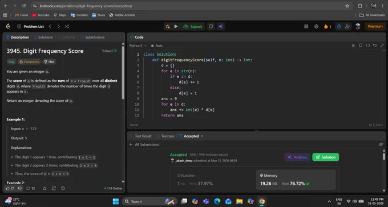Click the braces icon in editor toolbar

(x=367, y=45)
